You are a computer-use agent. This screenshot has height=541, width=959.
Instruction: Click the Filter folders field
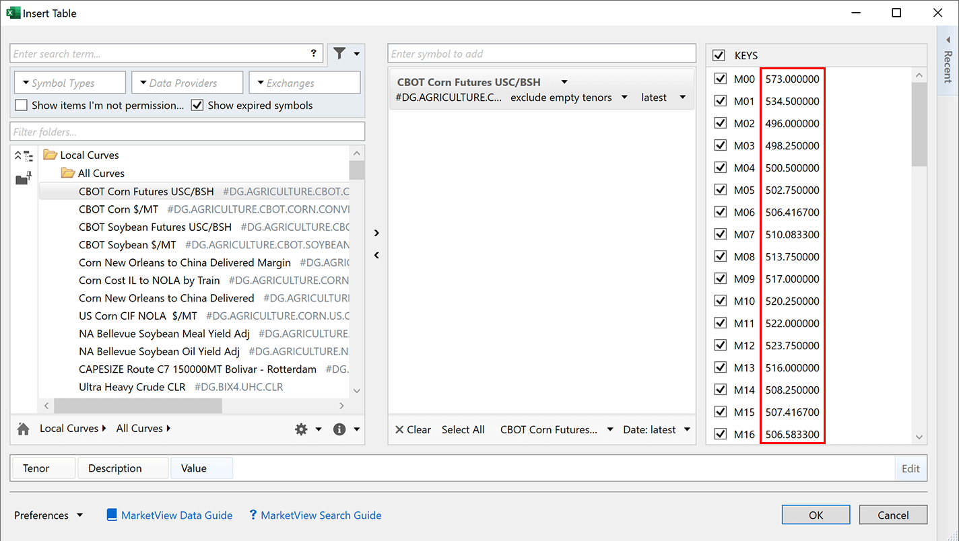tap(187, 132)
